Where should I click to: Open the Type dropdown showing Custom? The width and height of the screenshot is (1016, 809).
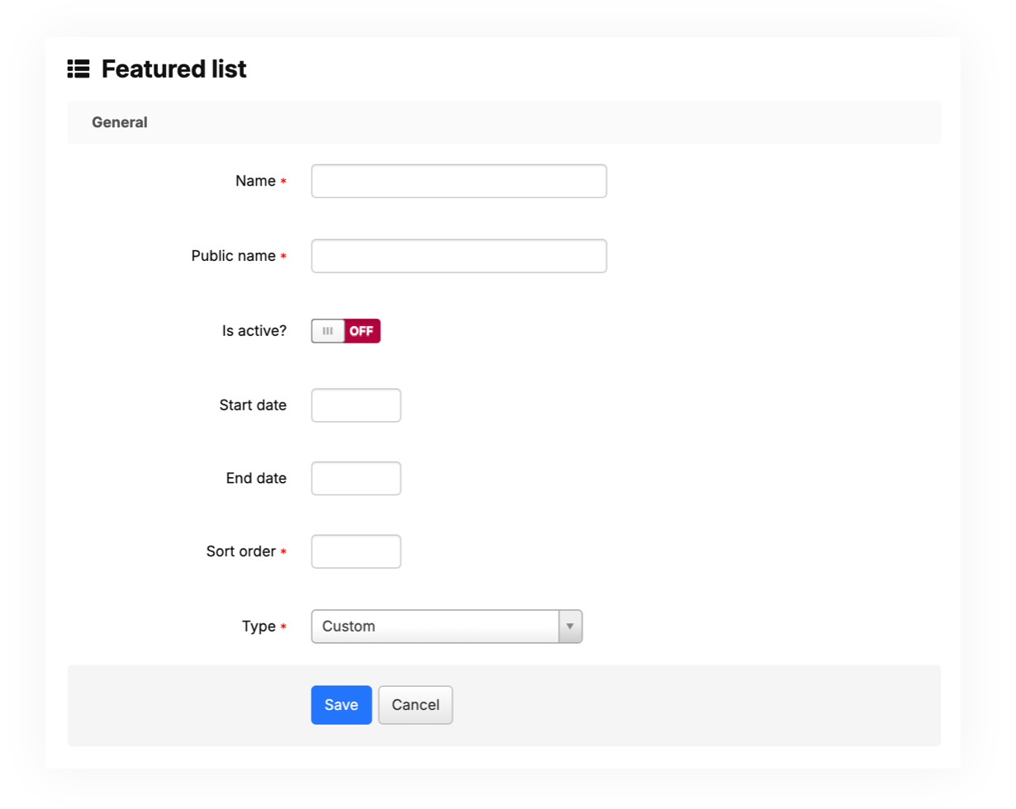(435, 627)
